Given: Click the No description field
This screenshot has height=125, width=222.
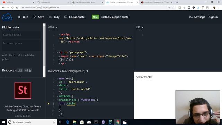Looking at the screenshot, I should click(22, 45).
